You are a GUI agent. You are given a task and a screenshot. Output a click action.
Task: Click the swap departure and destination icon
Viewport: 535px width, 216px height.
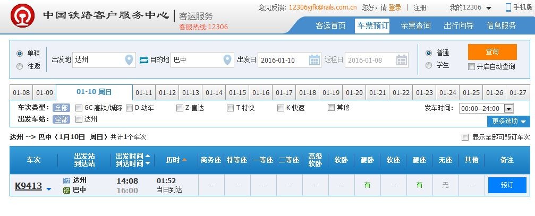(144, 60)
